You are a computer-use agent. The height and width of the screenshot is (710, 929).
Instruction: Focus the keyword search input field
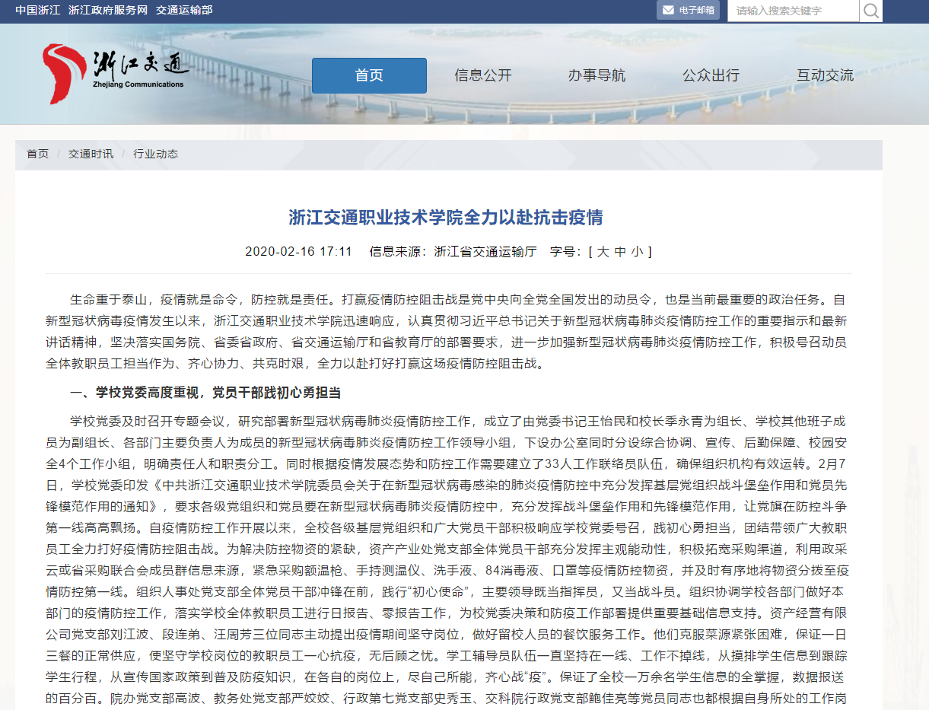(x=794, y=11)
